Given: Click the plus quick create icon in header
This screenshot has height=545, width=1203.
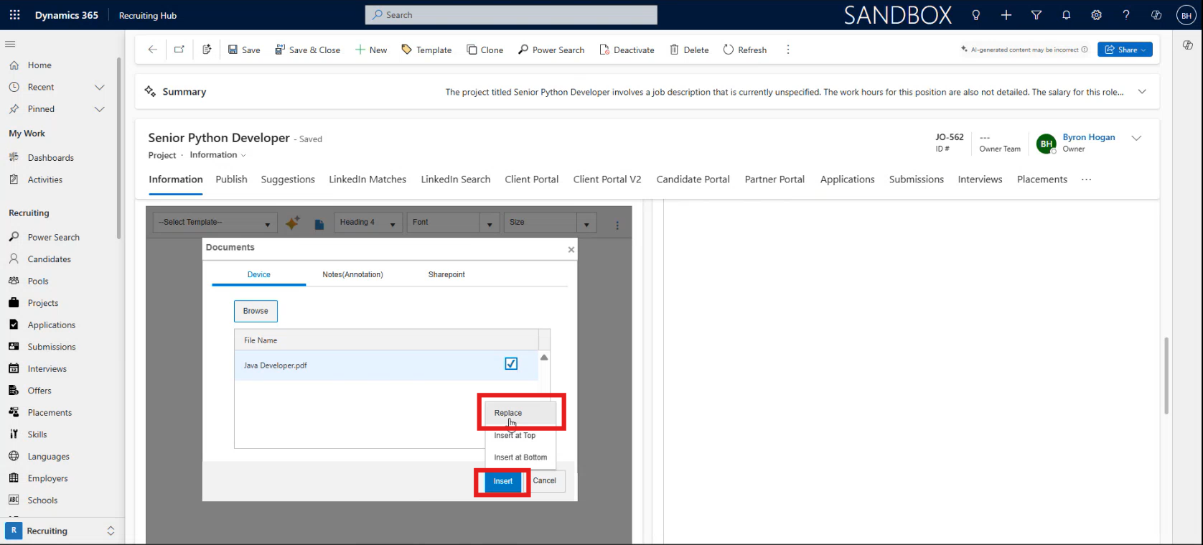Looking at the screenshot, I should [x=1006, y=15].
